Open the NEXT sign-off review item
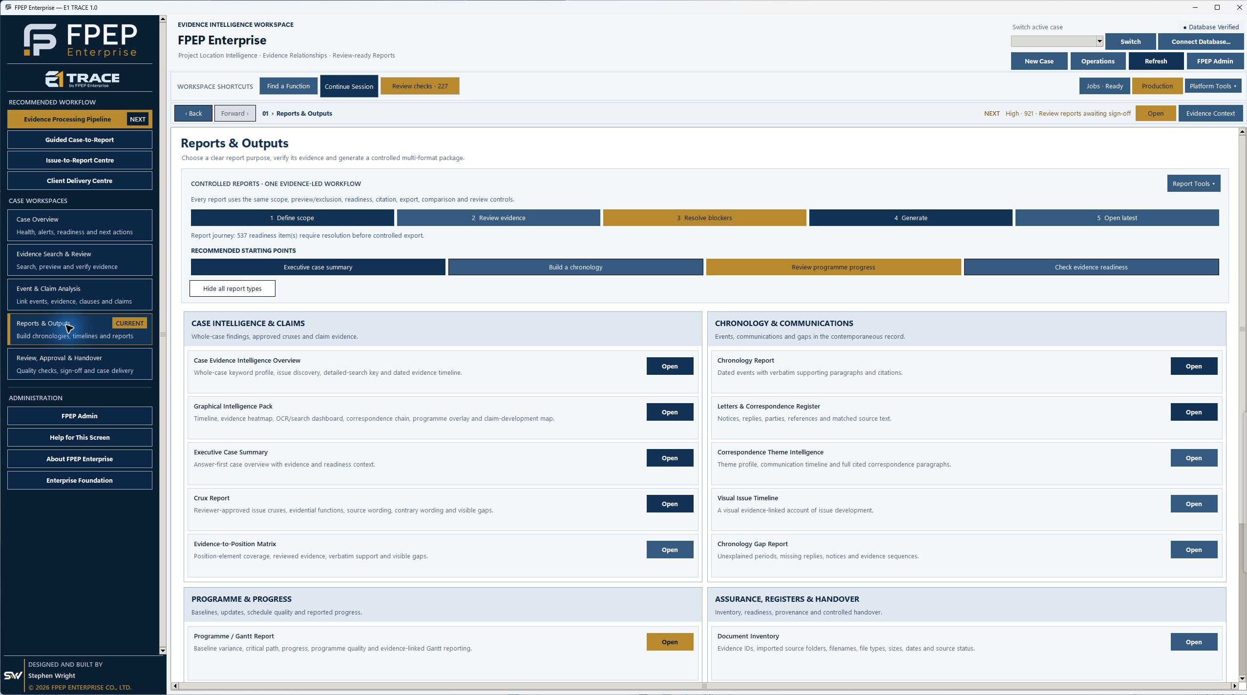Screen dimensions: 1247x695 point(1155,113)
